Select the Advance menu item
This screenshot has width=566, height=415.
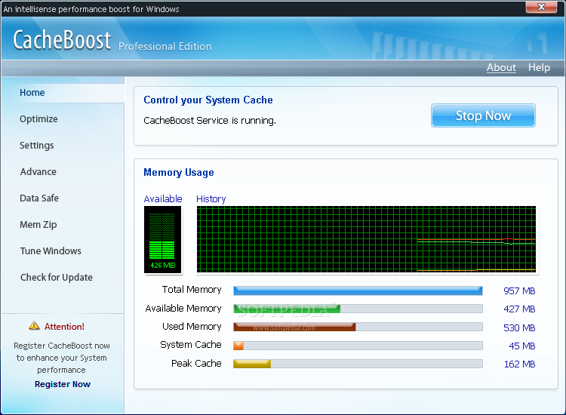click(38, 172)
